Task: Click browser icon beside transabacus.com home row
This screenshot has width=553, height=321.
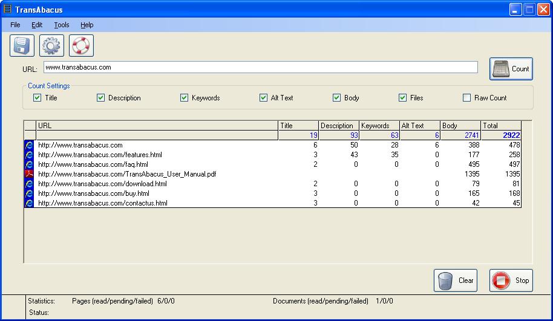Action: (29, 145)
